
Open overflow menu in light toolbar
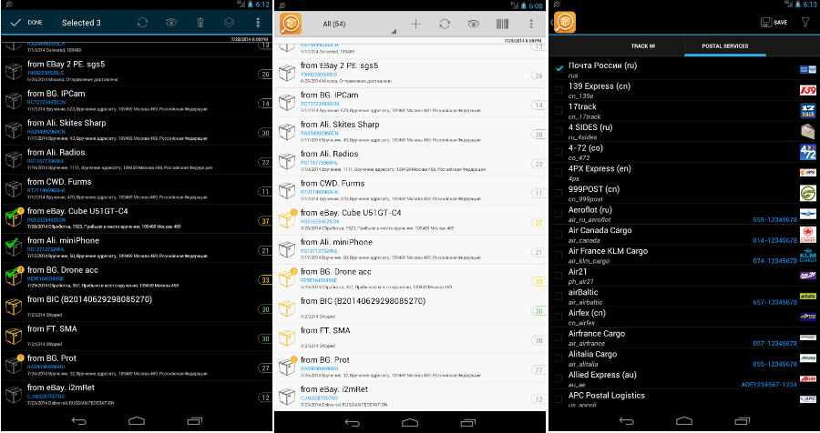coord(531,25)
